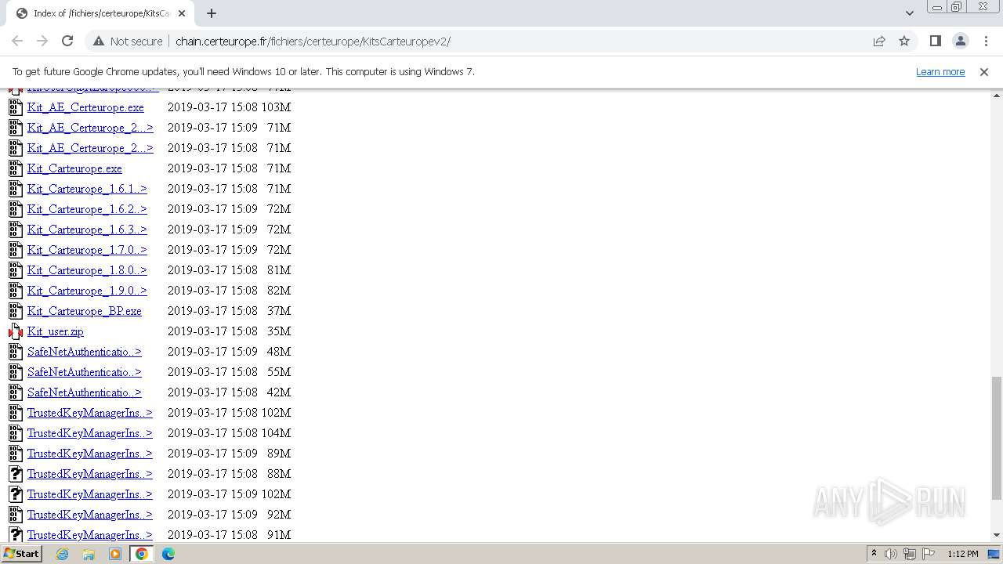Switch to Chrome in the taskbar
Screen dimensions: 1003x564
142,554
